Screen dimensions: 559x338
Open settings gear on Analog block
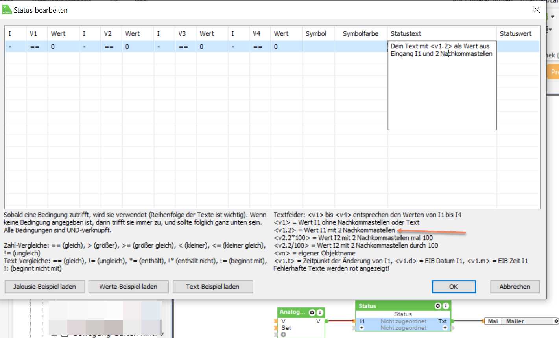tap(312, 312)
